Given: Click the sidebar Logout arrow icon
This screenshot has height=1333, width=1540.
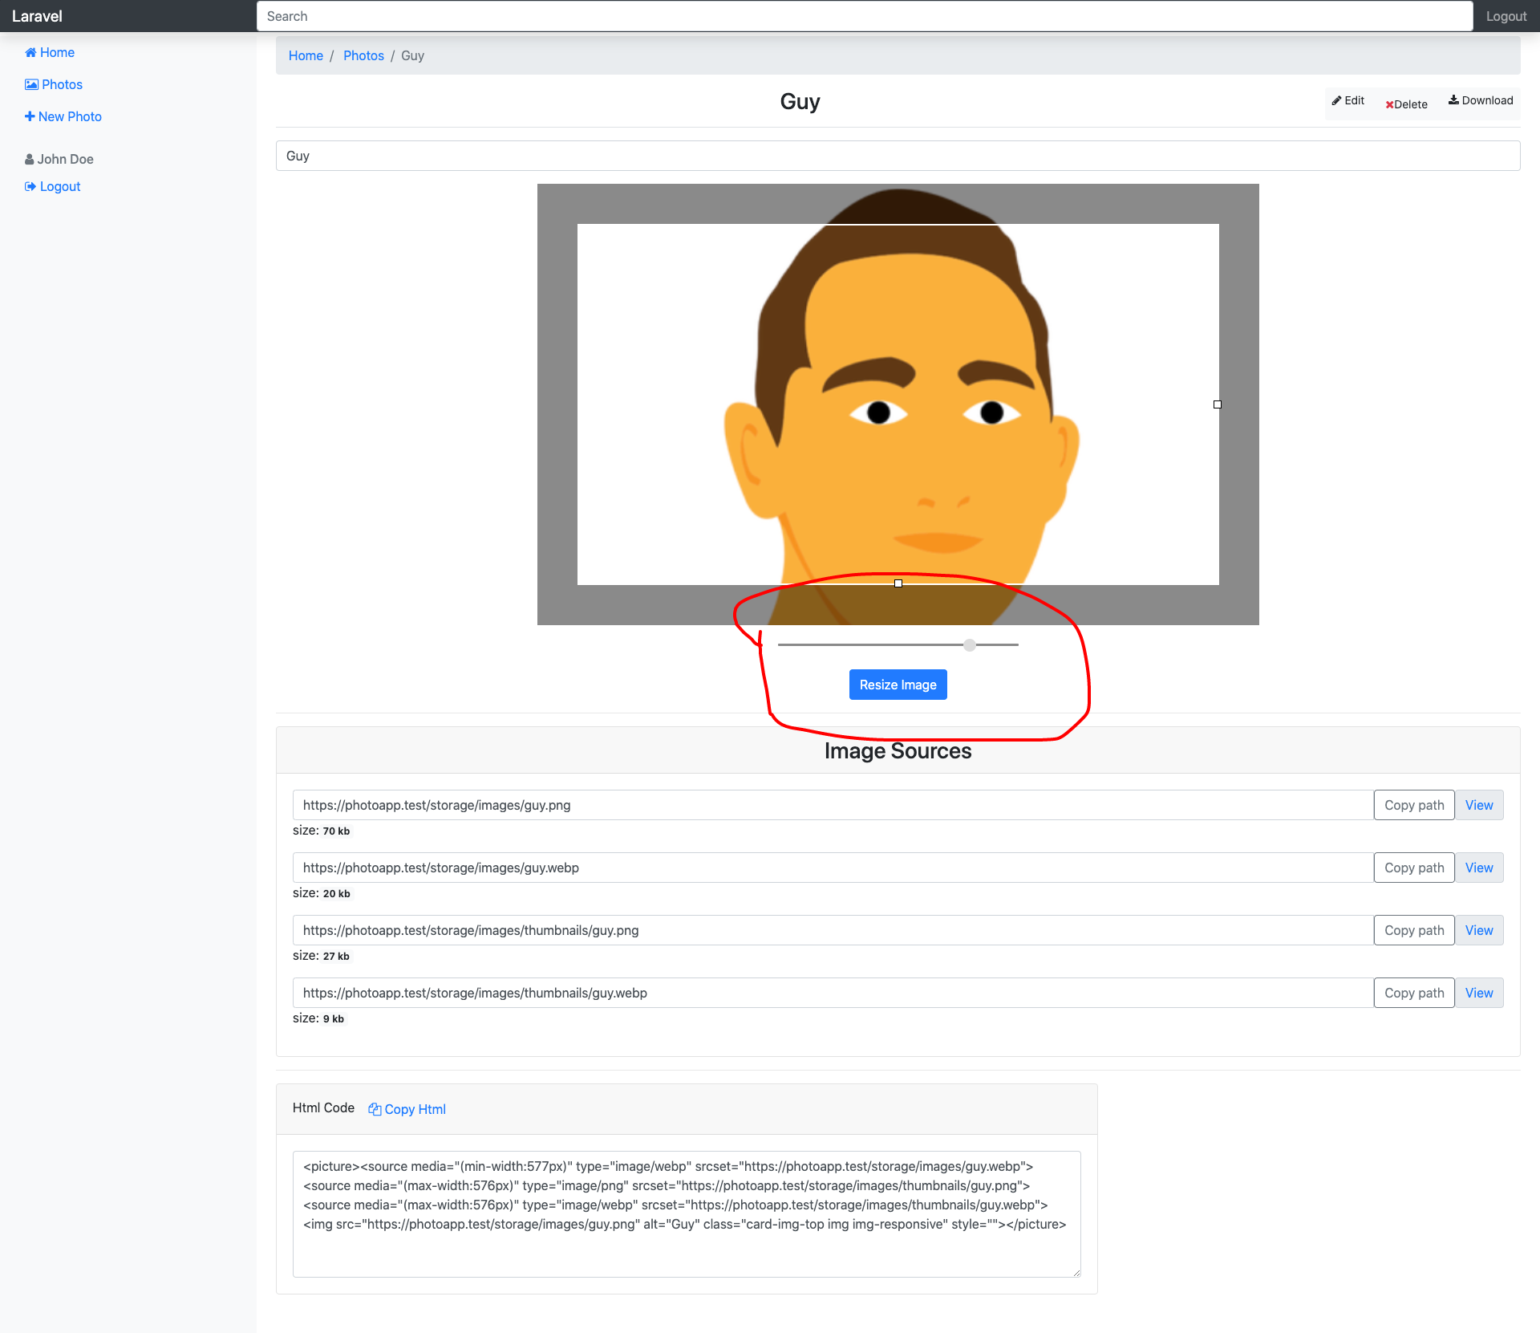Looking at the screenshot, I should pyautogui.click(x=30, y=187).
